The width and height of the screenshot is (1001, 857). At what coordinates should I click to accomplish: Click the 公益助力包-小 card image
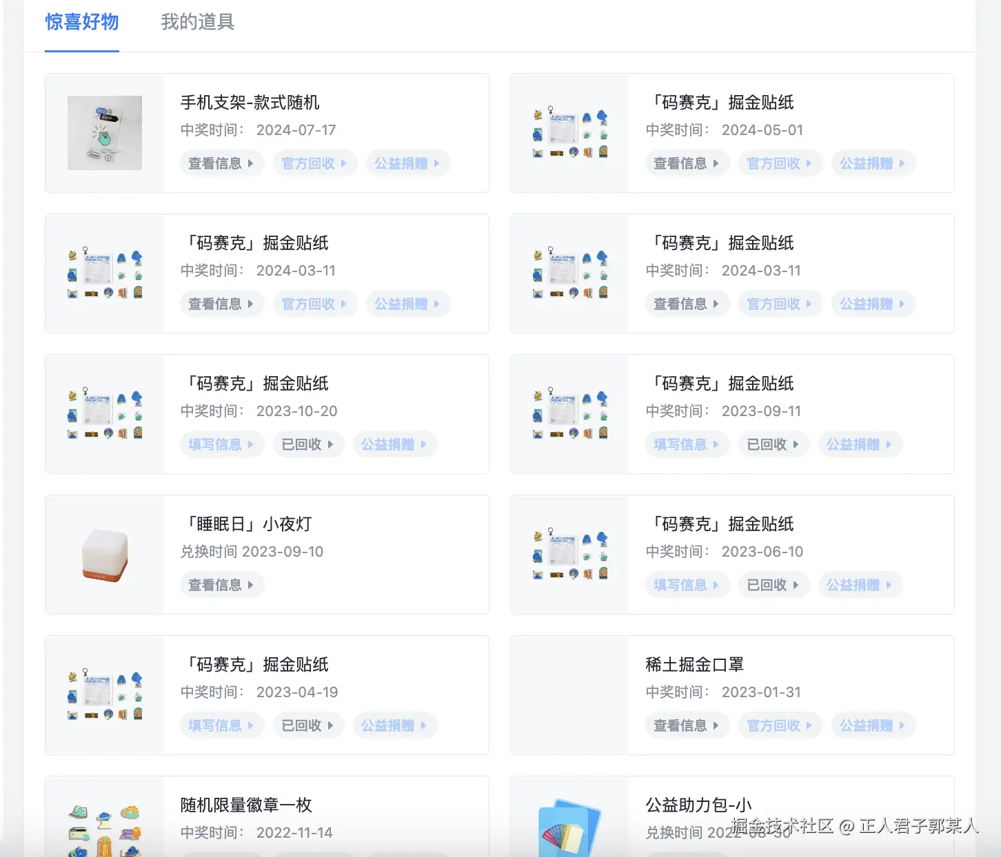click(569, 827)
